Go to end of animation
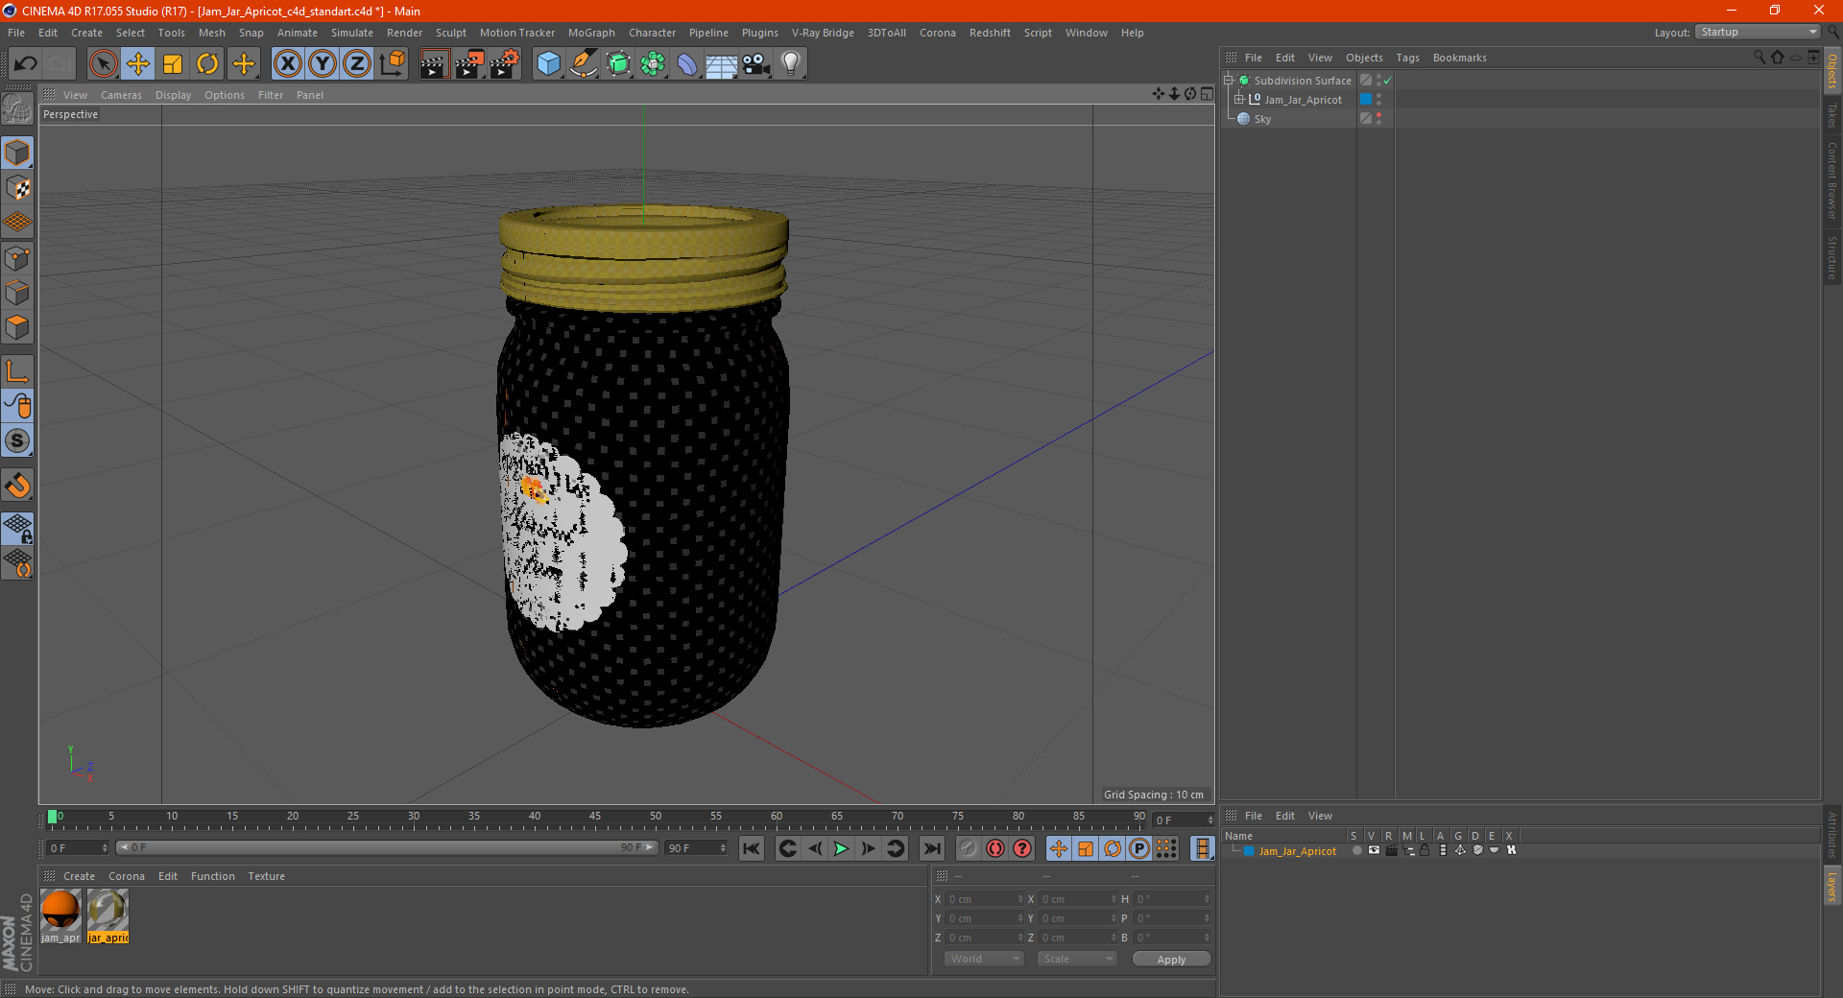 [931, 848]
